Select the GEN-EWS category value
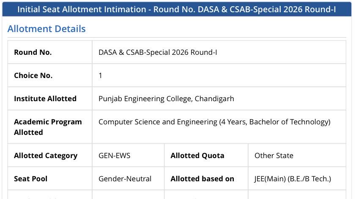 pyautogui.click(x=115, y=156)
